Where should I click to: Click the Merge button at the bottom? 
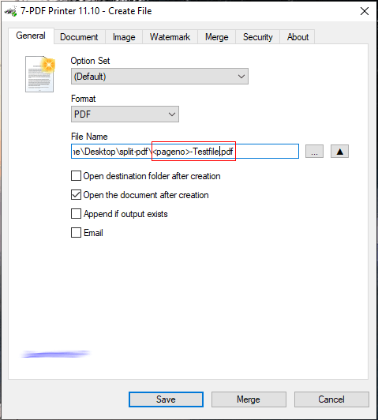[x=249, y=399]
